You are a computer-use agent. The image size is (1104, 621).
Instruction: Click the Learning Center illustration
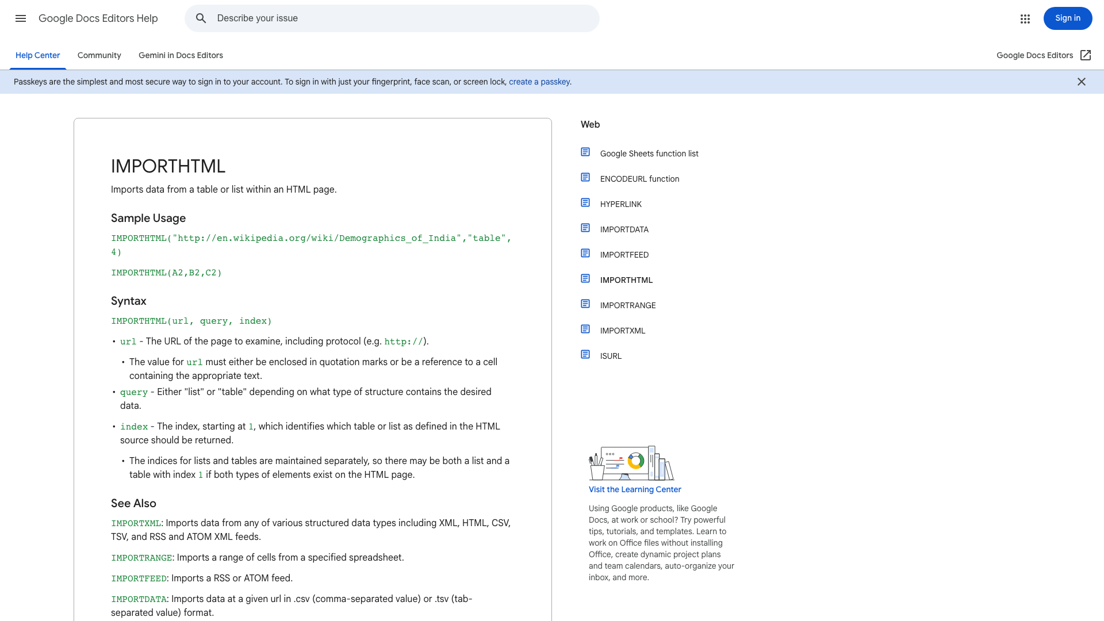pyautogui.click(x=631, y=463)
